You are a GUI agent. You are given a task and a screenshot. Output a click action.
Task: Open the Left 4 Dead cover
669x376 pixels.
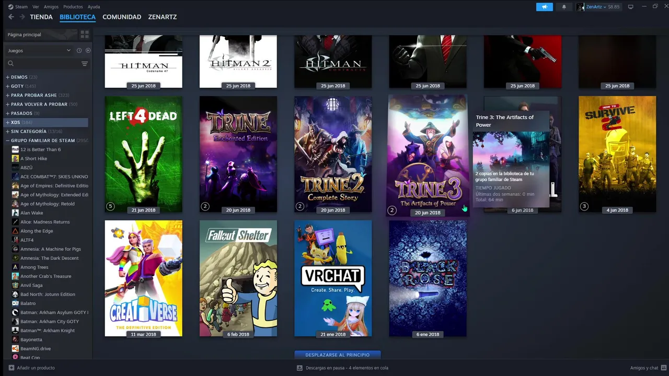pyautogui.click(x=143, y=154)
